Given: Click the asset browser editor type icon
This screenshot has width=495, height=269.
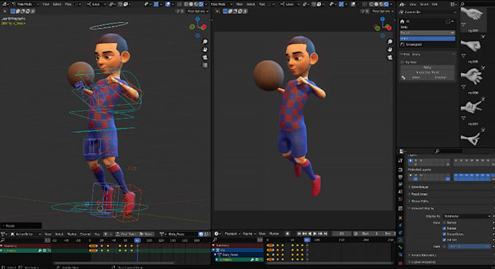Looking at the screenshot, I should [x=402, y=4].
